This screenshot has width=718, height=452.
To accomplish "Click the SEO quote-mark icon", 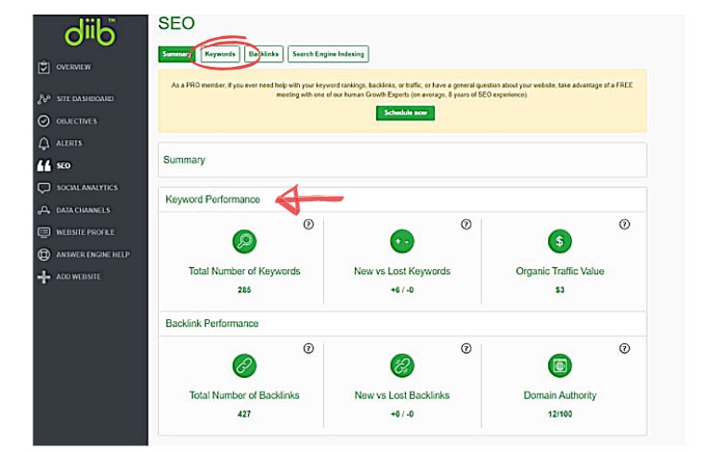I will point(44,165).
